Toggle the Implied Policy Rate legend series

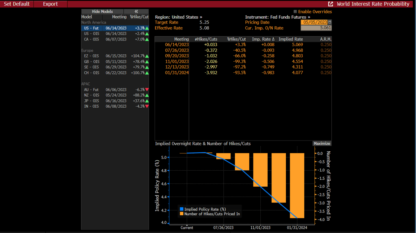pos(181,209)
